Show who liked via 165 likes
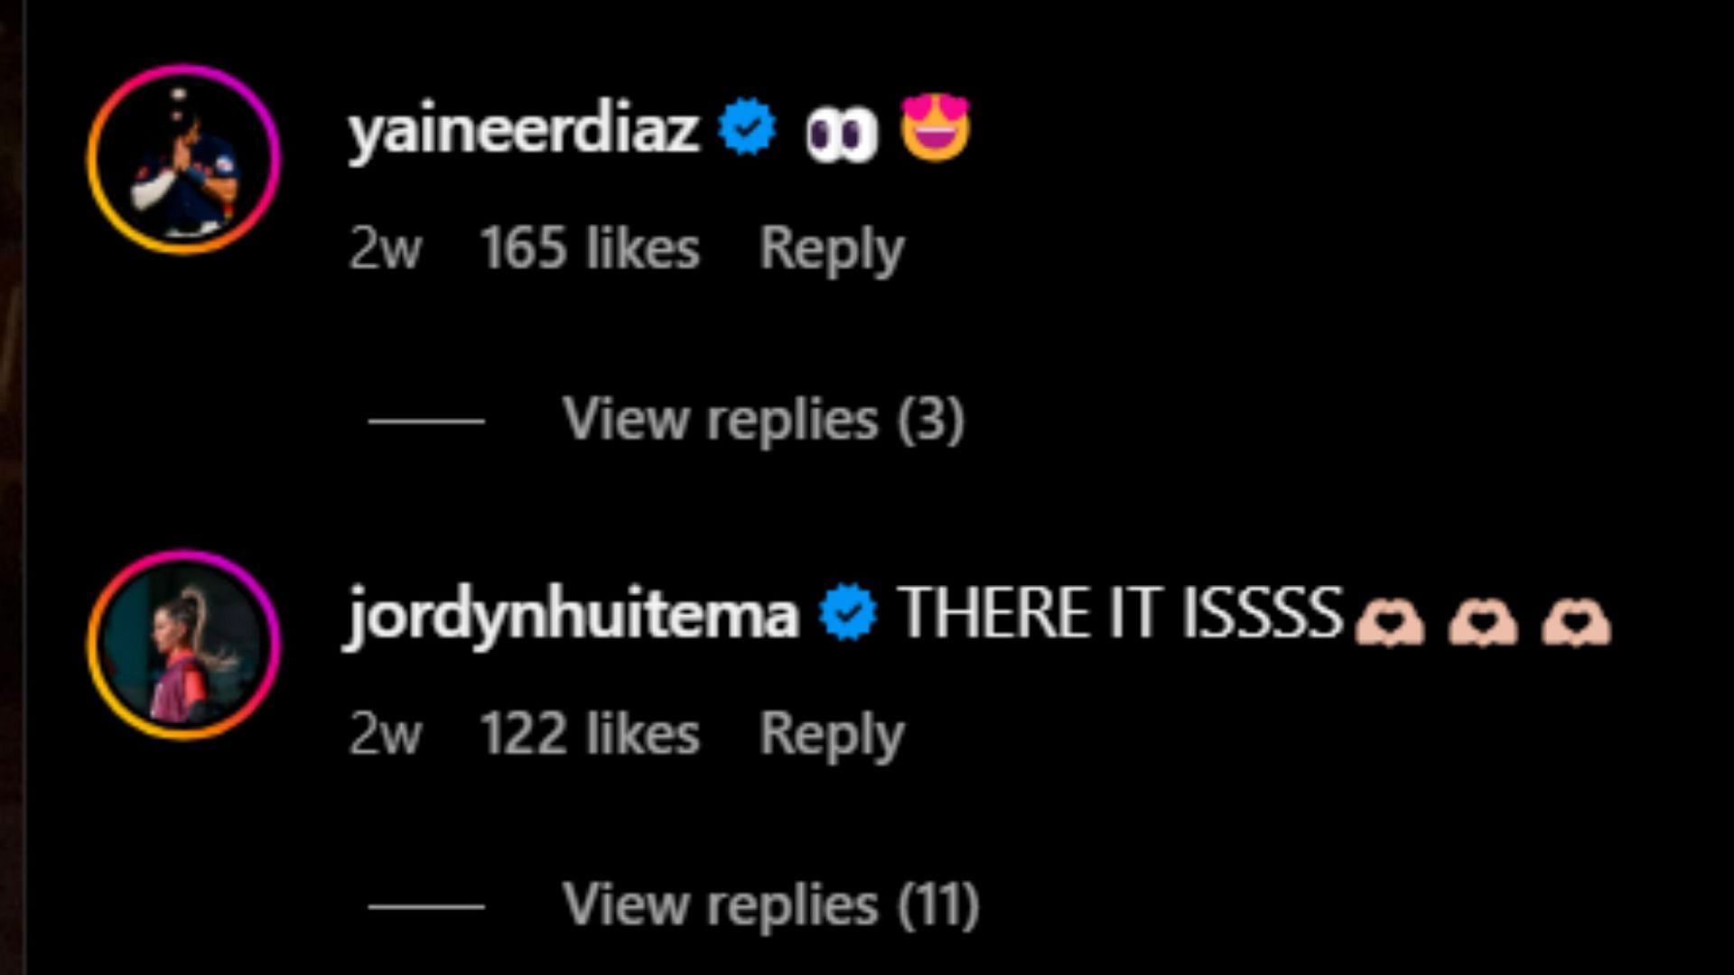This screenshot has width=1734, height=975. click(590, 248)
